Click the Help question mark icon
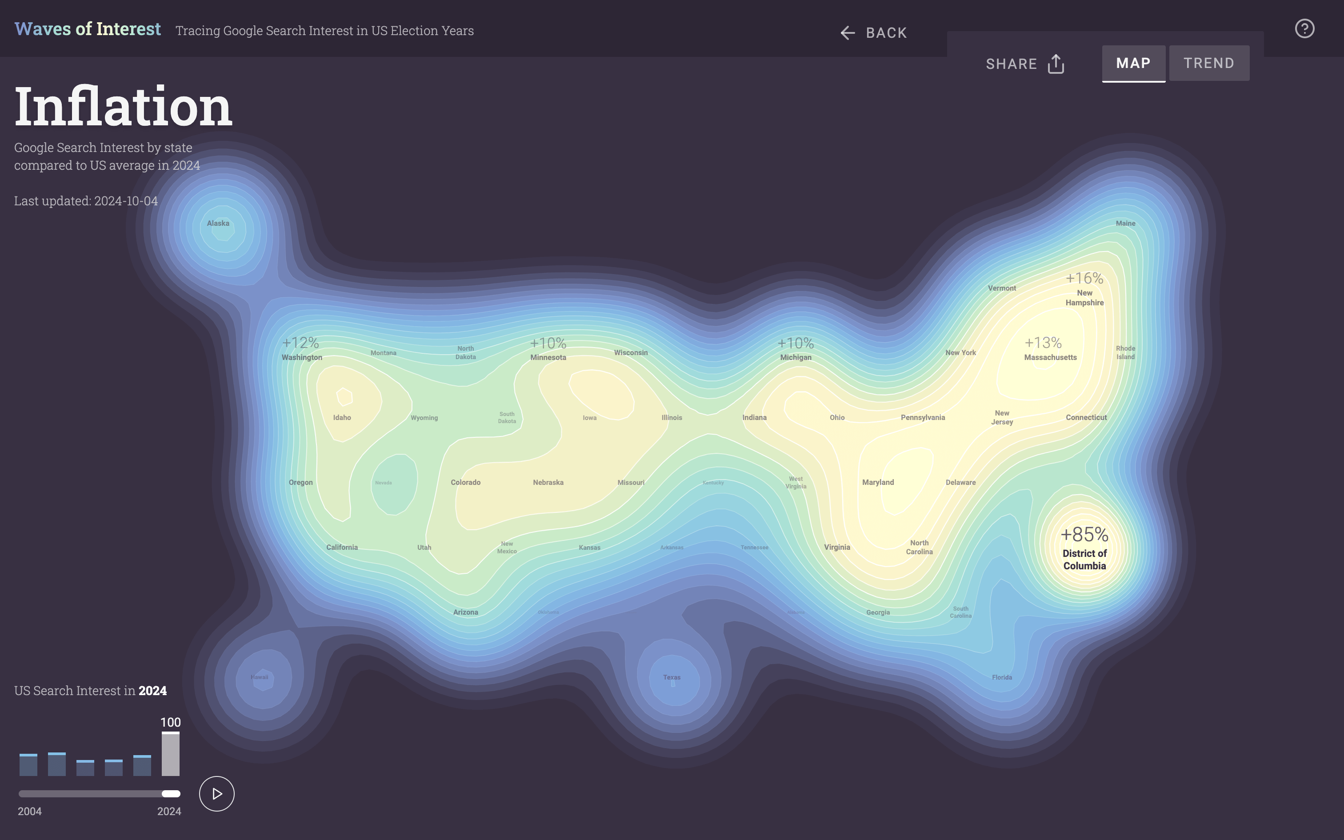This screenshot has height=840, width=1344. (1304, 28)
